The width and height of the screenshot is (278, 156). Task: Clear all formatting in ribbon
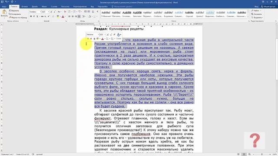pyautogui.click(x=65, y=12)
